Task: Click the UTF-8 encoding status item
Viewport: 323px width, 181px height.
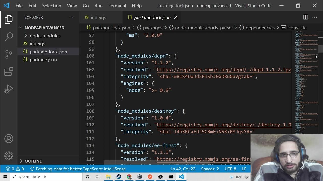Action: tap(230, 169)
